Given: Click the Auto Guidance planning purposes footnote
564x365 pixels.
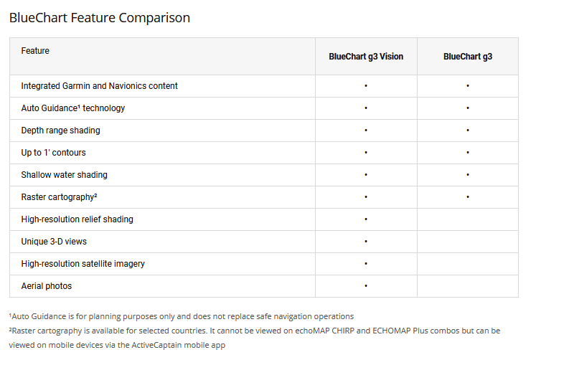Looking at the screenshot, I should [x=181, y=316].
